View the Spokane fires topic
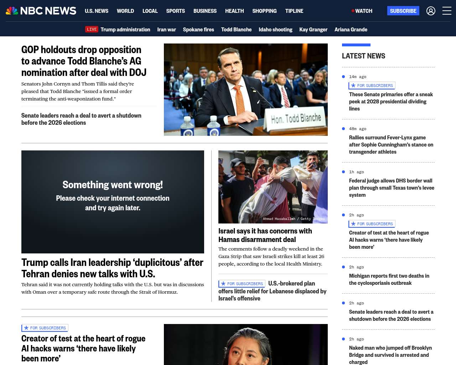The width and height of the screenshot is (456, 365). 198,30
